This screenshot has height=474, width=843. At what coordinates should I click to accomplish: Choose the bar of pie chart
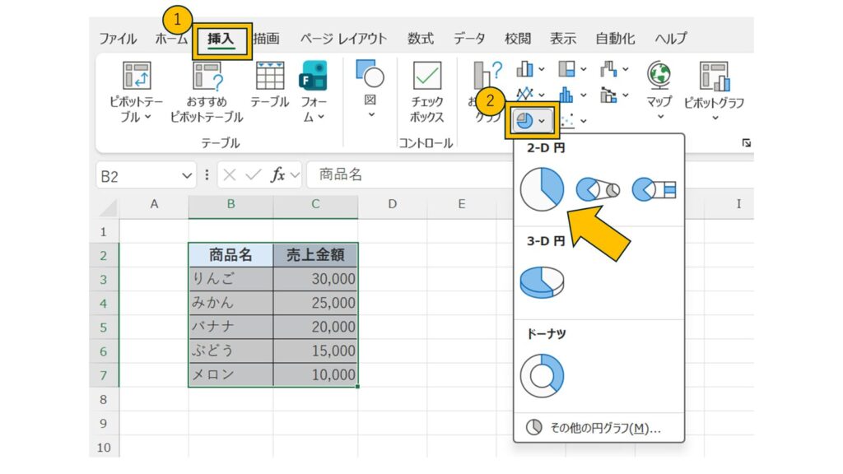654,190
